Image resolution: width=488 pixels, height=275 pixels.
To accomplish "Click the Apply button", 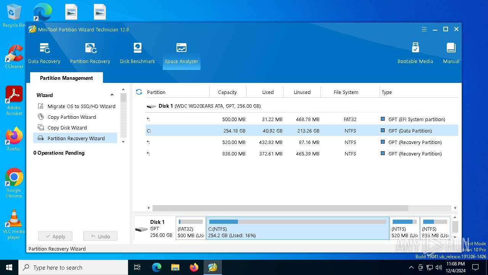I will (55, 236).
